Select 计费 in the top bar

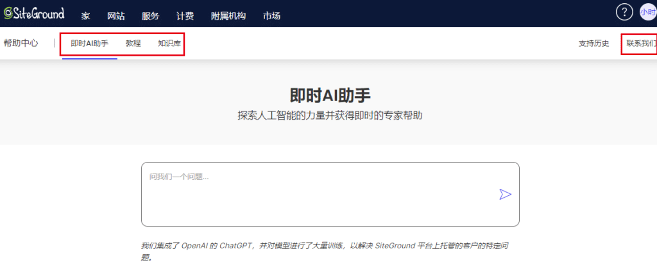[x=185, y=16]
